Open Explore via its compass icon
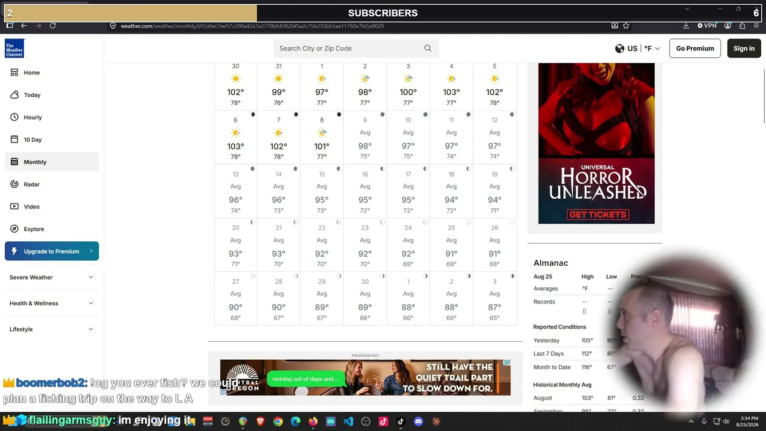The image size is (766, 431). pos(14,229)
